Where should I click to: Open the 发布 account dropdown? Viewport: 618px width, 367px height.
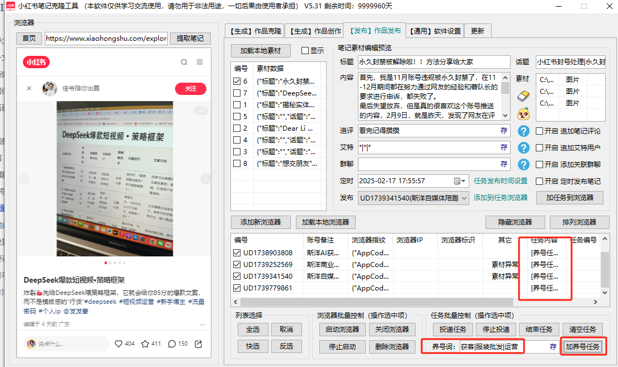pos(464,198)
